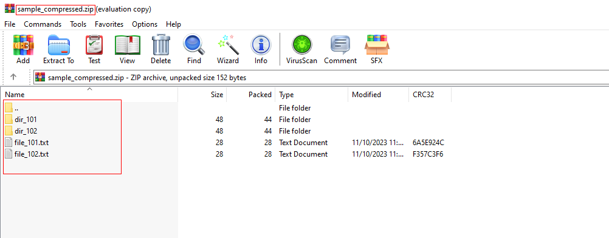The height and width of the screenshot is (238, 609).
Task: Select the dir_101 row name
Action: click(x=26, y=120)
